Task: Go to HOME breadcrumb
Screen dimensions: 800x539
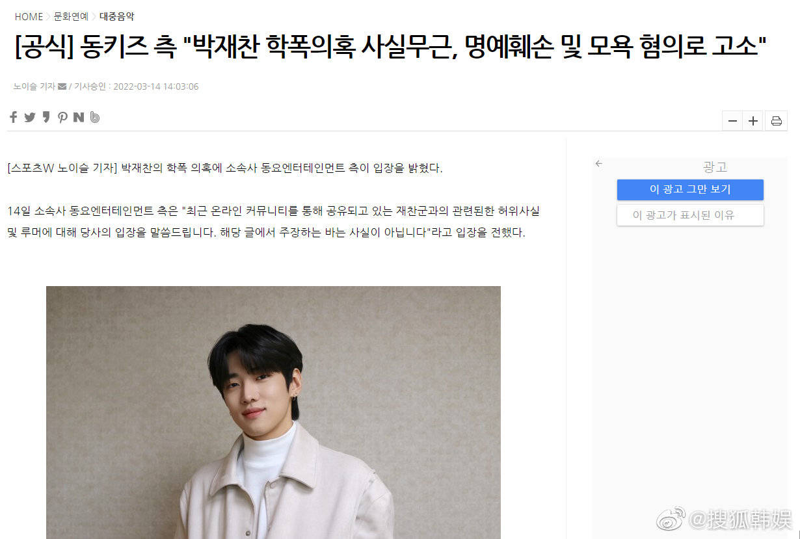Action: point(29,17)
